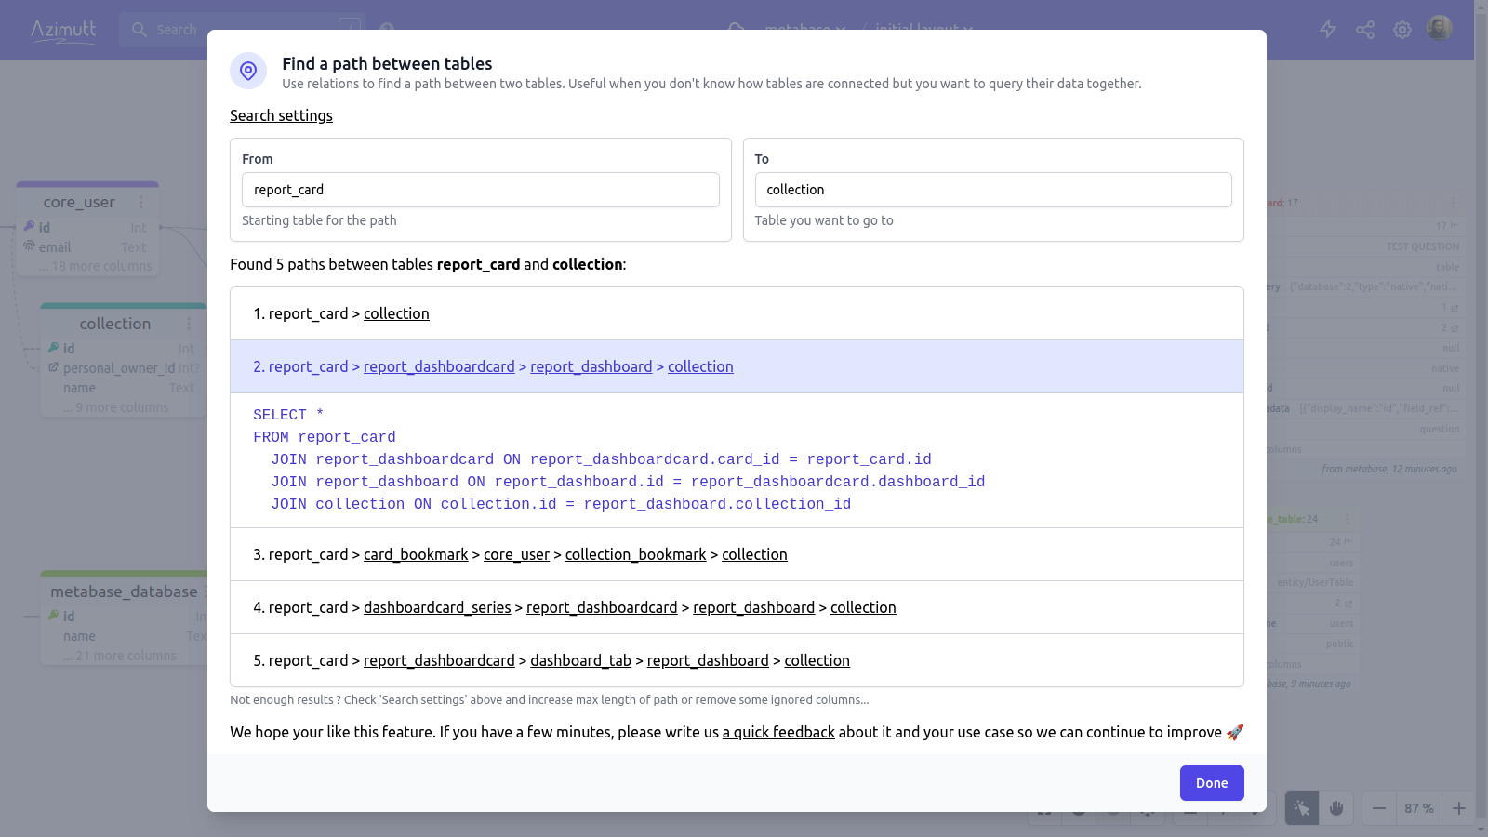Open the lightning bolt features menu
Viewport: 1488px width, 837px height.
click(1328, 30)
